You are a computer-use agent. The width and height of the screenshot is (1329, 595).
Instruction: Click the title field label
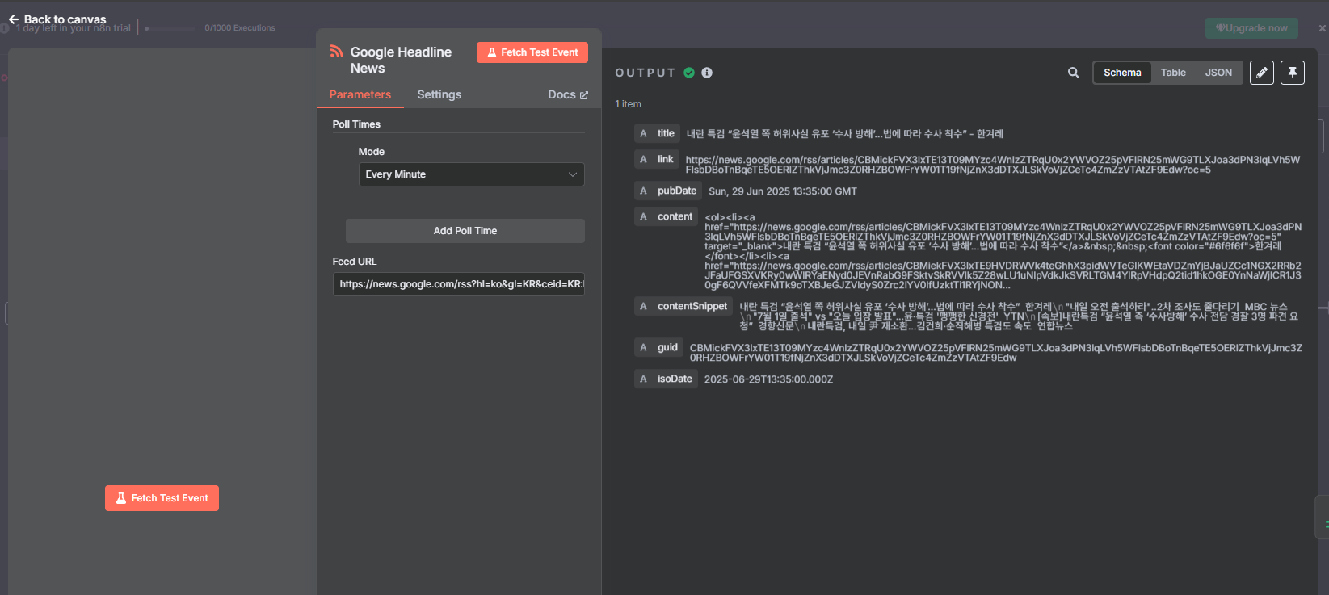point(666,134)
